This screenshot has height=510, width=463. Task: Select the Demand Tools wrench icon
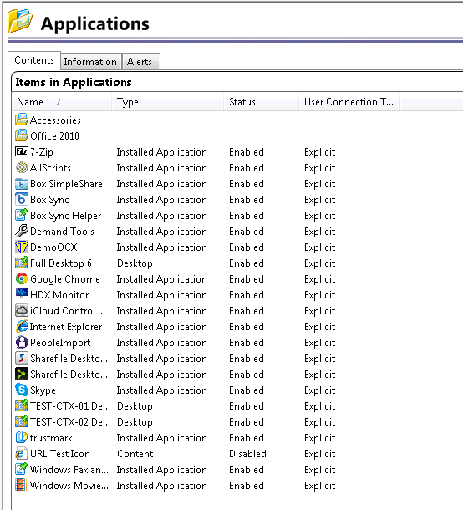point(22,231)
